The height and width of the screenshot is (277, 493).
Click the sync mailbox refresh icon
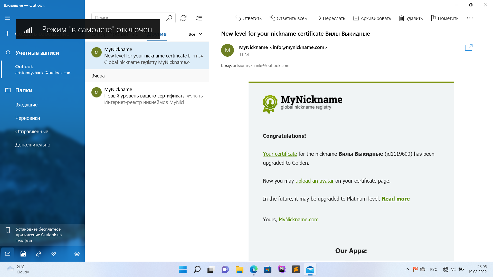[183, 18]
